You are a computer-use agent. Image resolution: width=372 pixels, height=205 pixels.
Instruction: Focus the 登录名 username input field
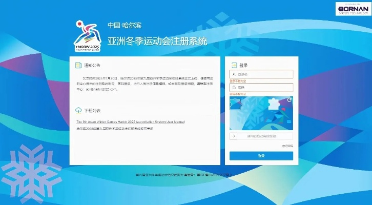[x=261, y=74]
